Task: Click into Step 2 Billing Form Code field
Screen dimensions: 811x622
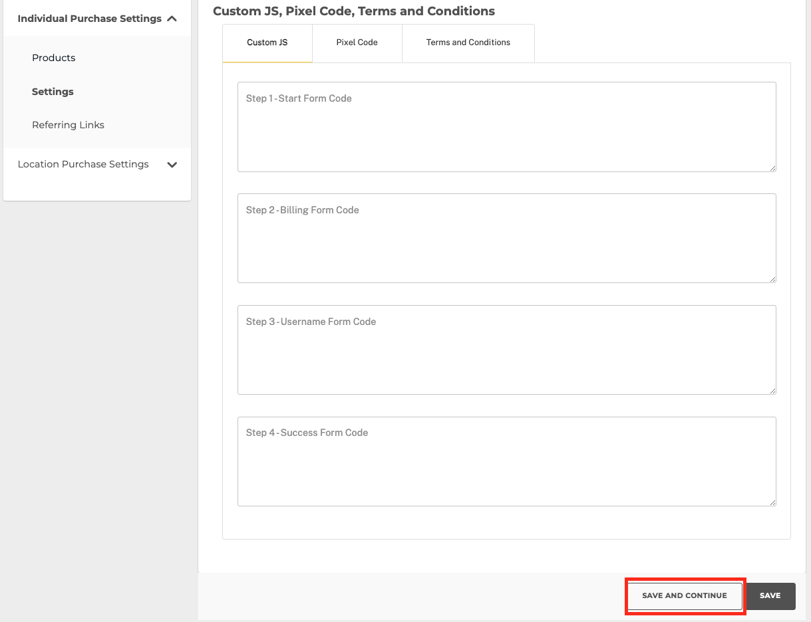Action: pyautogui.click(x=507, y=239)
